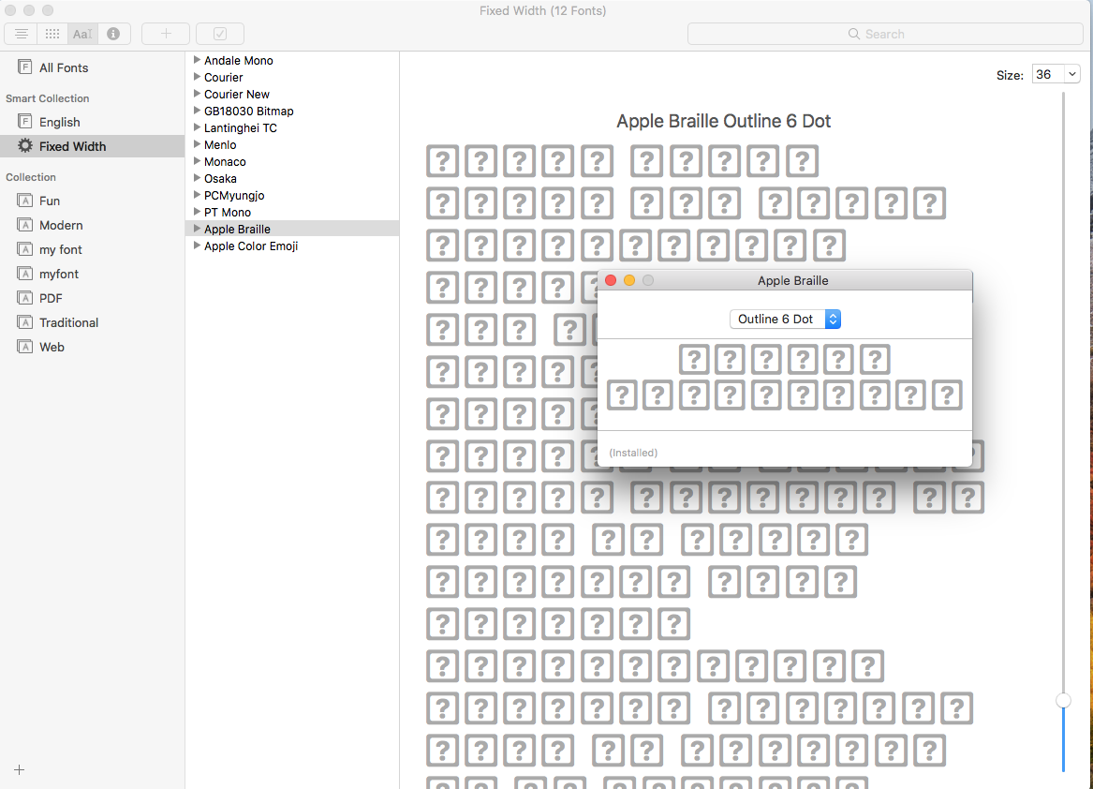Click the PDF collection icon

(24, 298)
